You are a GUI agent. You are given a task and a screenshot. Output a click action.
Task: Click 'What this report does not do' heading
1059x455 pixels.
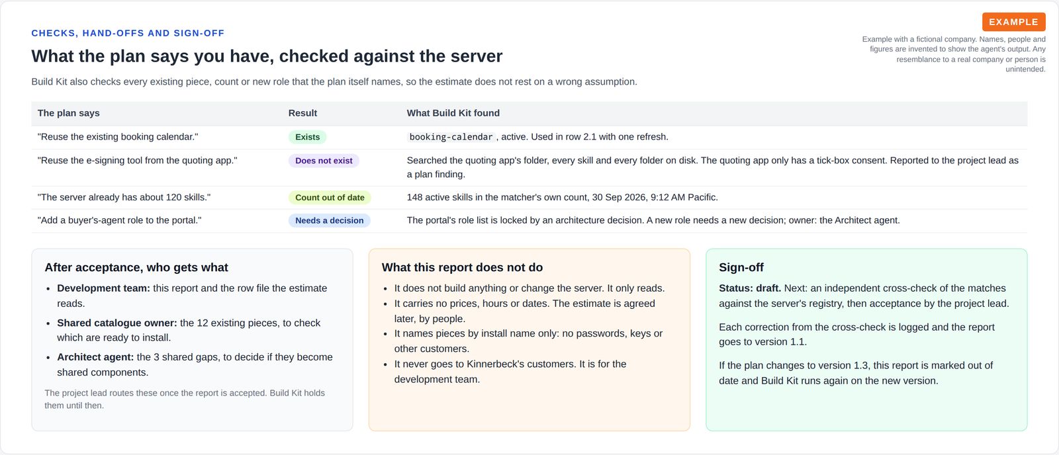[x=462, y=267]
